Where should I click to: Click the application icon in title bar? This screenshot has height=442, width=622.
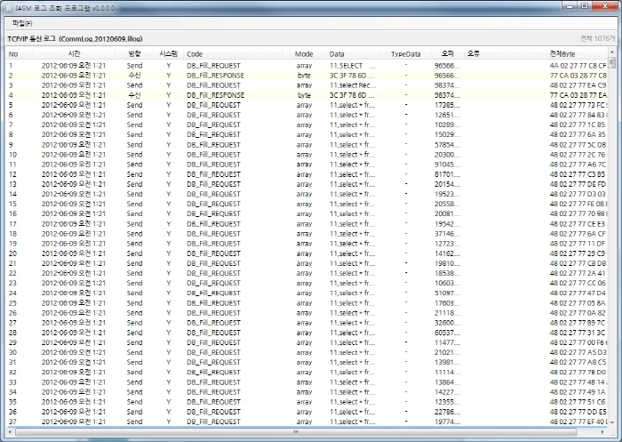point(10,8)
